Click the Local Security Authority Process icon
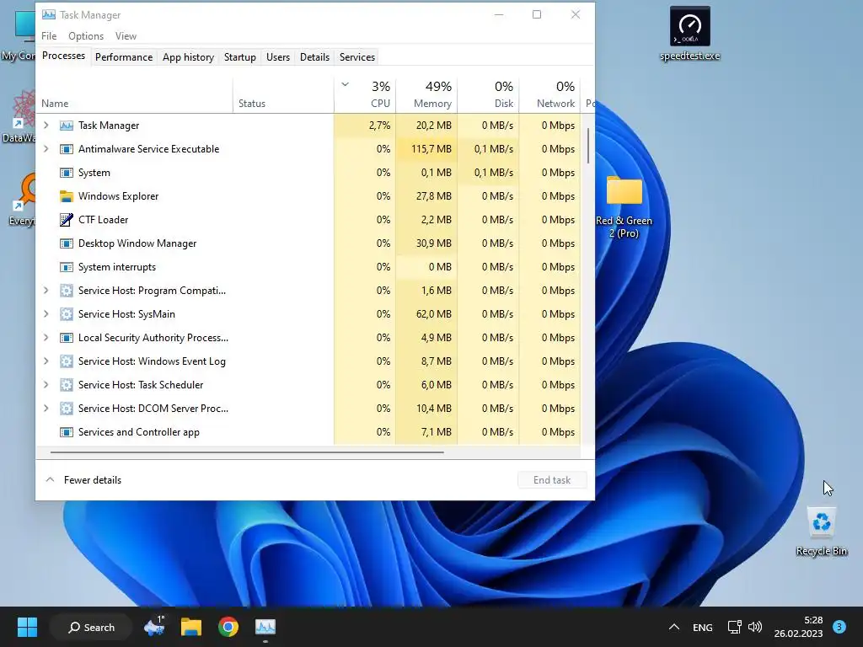863x647 pixels. pyautogui.click(x=66, y=338)
